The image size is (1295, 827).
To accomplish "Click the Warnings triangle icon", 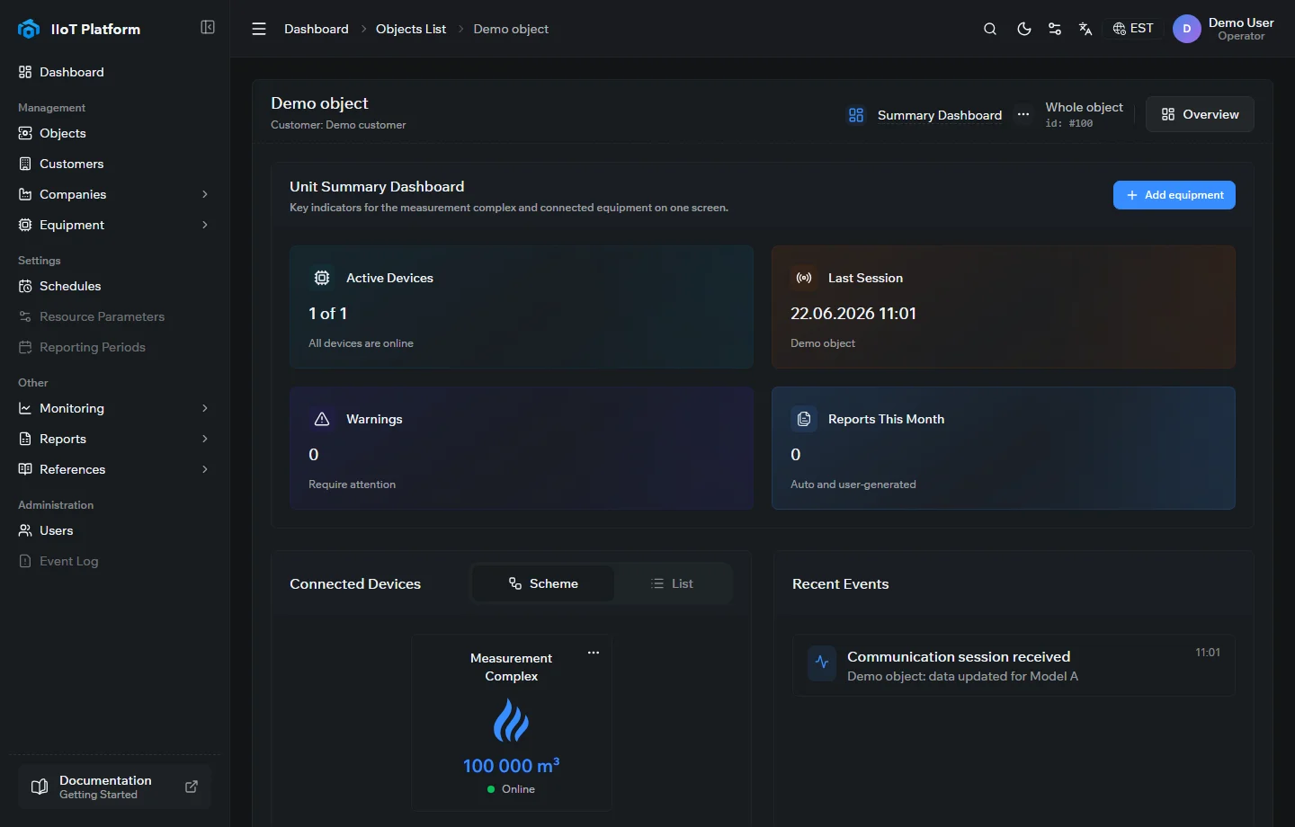I will coord(322,419).
